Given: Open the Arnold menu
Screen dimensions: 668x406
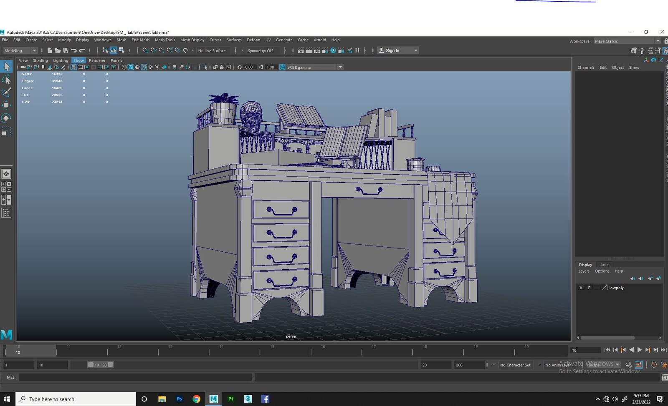Looking at the screenshot, I should 320,40.
